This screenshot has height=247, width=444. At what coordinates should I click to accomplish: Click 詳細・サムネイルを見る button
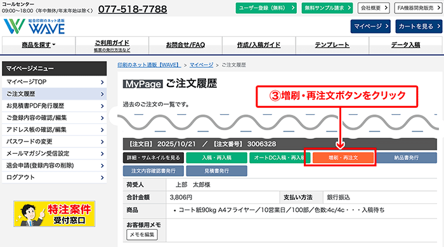(x=153, y=157)
